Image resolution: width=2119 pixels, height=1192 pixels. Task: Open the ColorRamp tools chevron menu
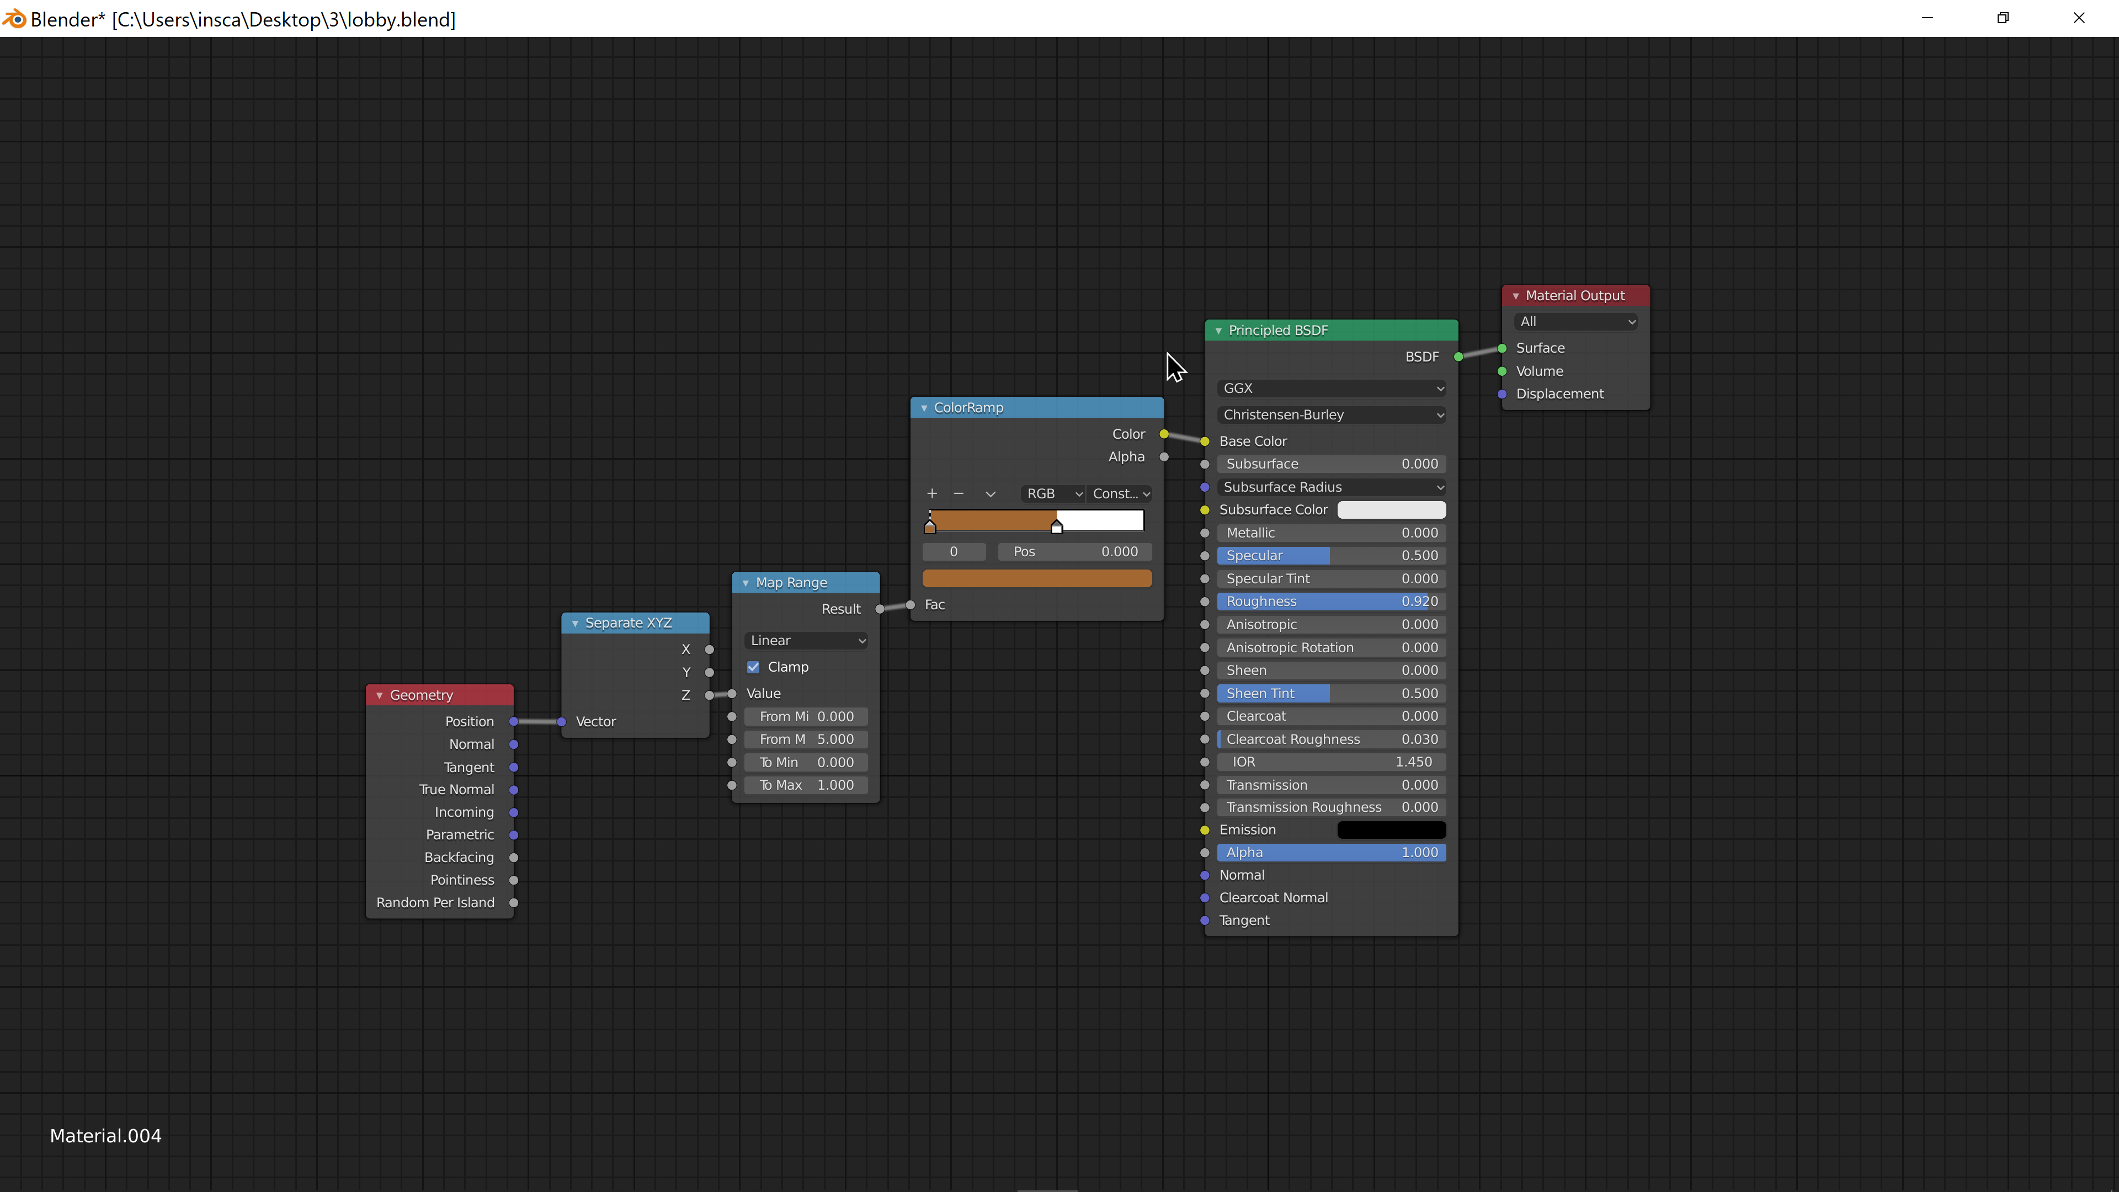click(x=991, y=493)
